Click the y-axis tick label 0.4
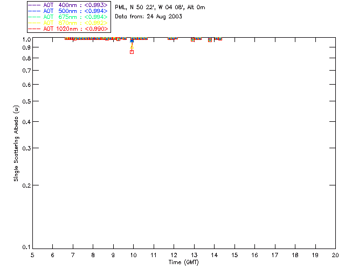Screen dimensions: 345x276 (26, 122)
